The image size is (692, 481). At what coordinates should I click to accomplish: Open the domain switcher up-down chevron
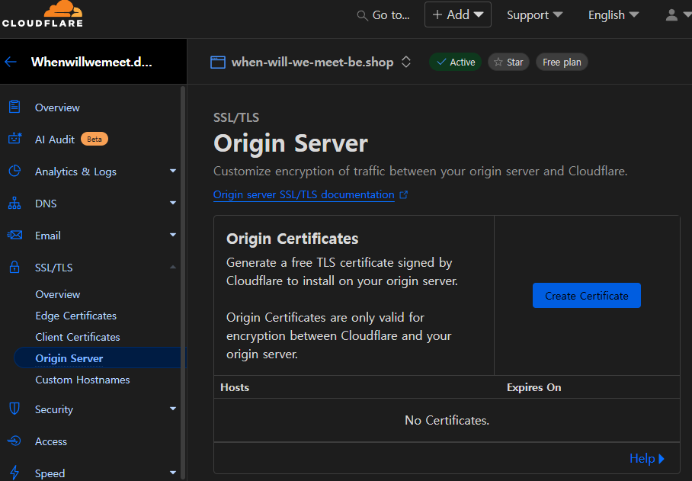406,63
